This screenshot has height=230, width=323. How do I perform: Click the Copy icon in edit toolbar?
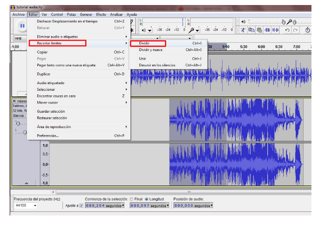[x=251, y=30]
